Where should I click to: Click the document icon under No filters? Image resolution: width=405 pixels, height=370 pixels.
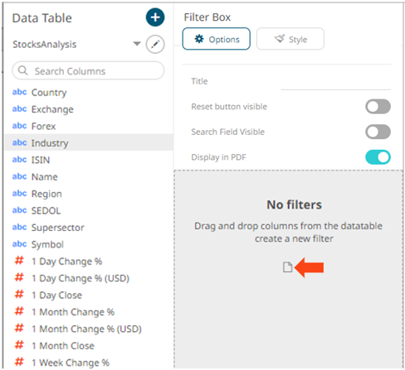coord(288,267)
